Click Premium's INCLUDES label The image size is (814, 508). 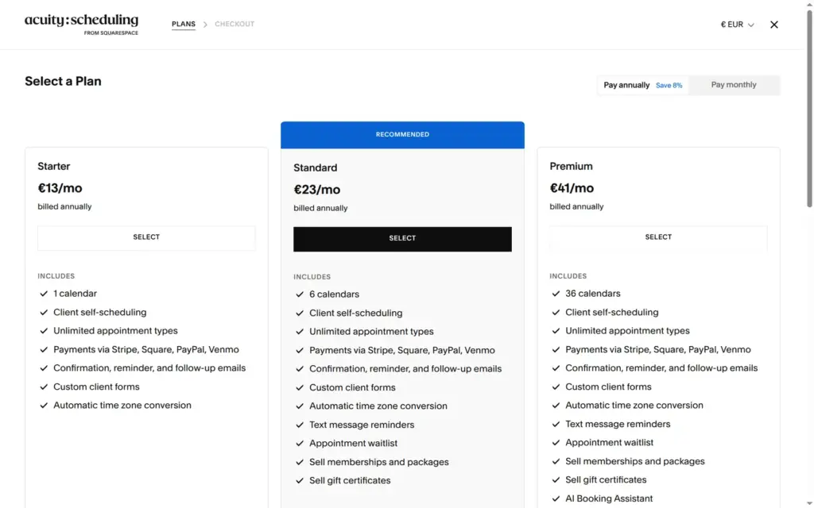pyautogui.click(x=568, y=276)
